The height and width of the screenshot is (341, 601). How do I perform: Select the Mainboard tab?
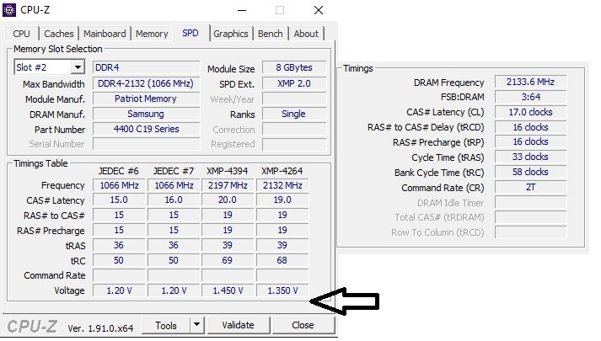(105, 34)
